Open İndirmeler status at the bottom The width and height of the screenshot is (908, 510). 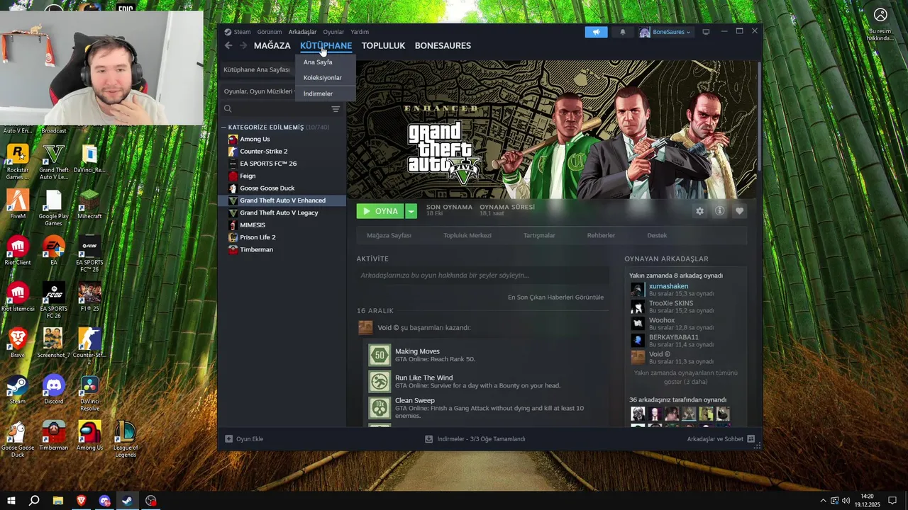coord(475,439)
